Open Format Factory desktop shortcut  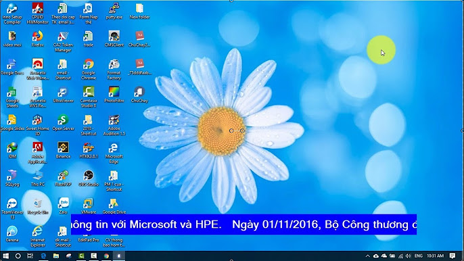[x=114, y=69]
